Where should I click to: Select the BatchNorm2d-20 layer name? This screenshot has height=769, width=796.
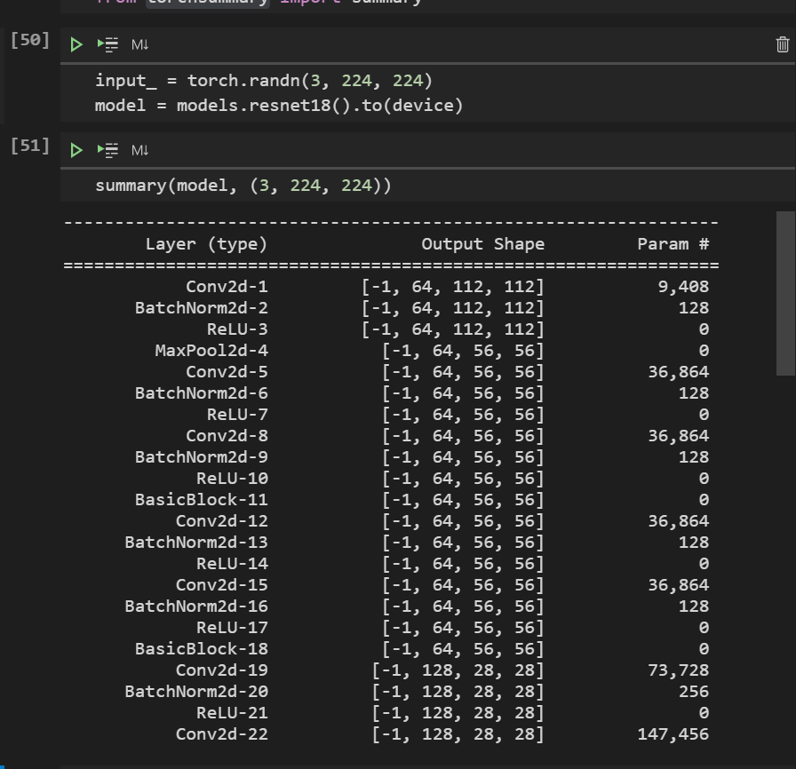coord(196,692)
